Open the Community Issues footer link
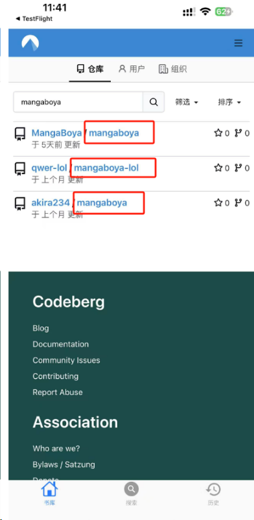The image size is (254, 520). click(x=66, y=360)
